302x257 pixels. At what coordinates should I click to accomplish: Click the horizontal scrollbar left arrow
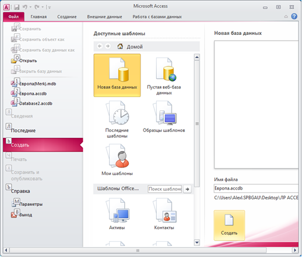pos(6,250)
